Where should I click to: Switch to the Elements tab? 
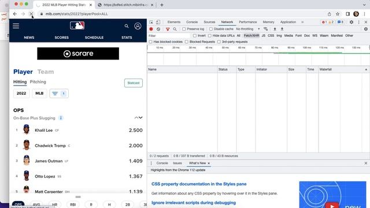point(174,22)
